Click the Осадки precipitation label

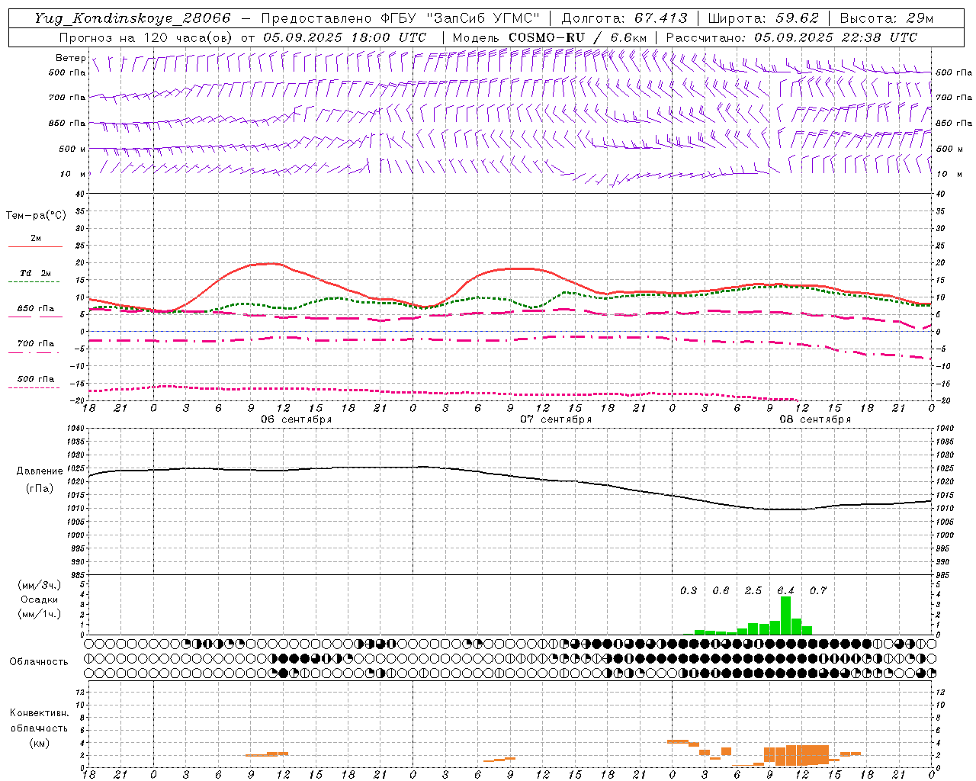pyautogui.click(x=40, y=599)
